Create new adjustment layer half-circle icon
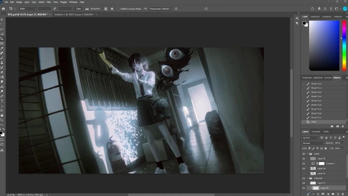Viewport: 348px width, 196px height. pos(328,194)
